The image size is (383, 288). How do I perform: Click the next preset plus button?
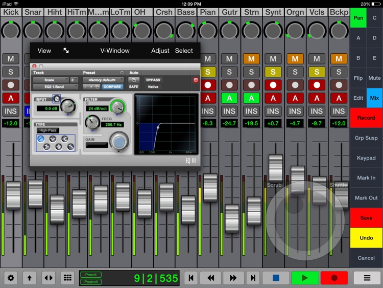pyautogui.click(x=91, y=86)
